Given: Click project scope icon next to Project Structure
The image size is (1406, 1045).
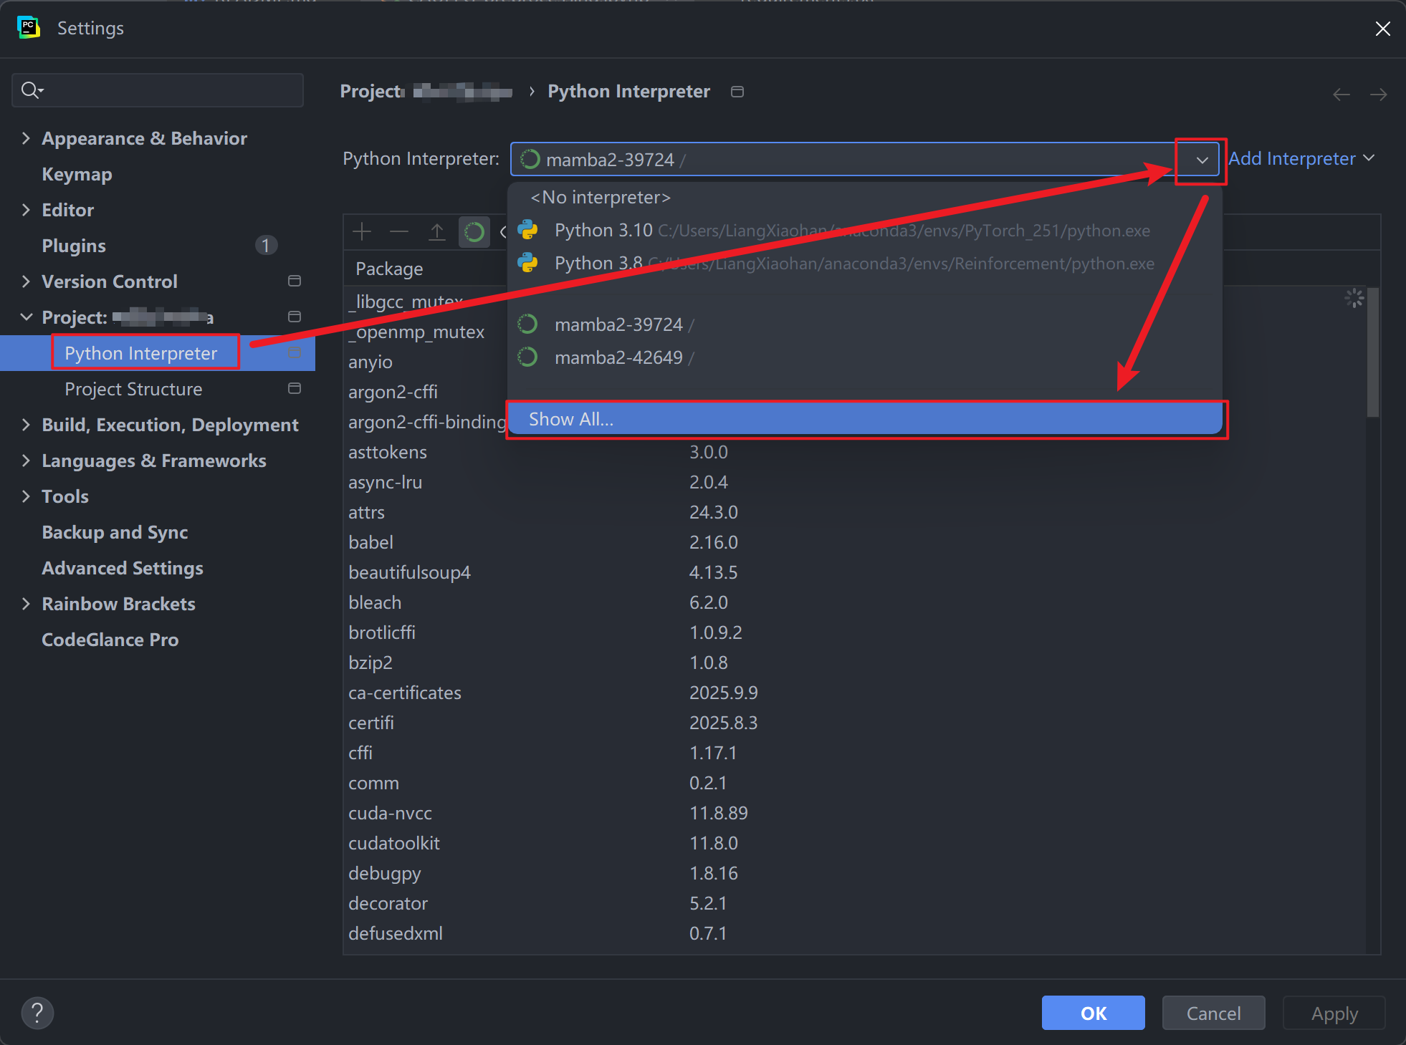Looking at the screenshot, I should pyautogui.click(x=294, y=388).
